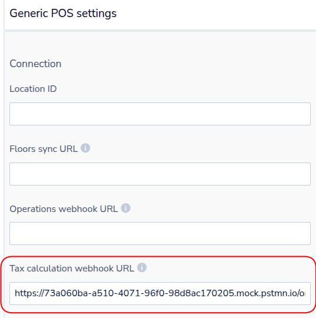Click the Location ID label

point(33,89)
